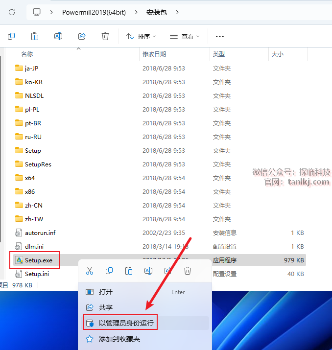Viewport: 332px width, 350px height.
Task: Click the Delete trash icon in Explorer toolbar
Action: point(105,36)
